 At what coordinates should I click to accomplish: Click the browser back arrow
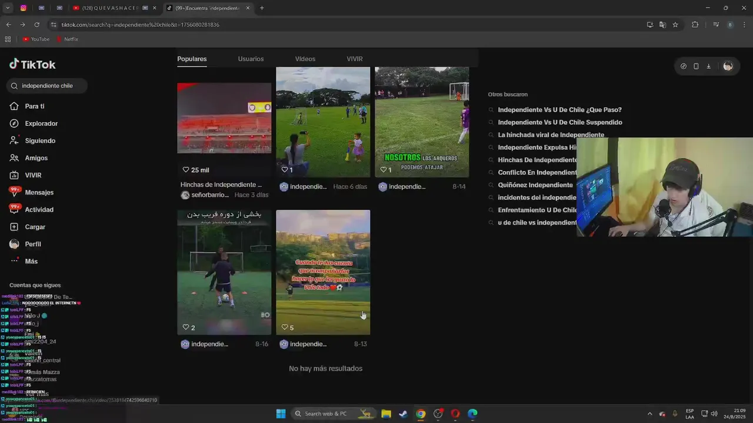point(8,25)
